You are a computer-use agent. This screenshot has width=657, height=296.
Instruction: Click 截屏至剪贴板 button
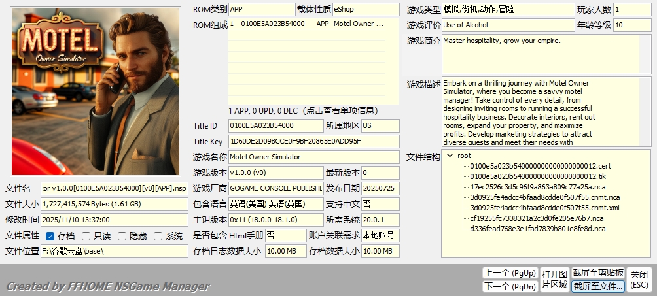[597, 273]
